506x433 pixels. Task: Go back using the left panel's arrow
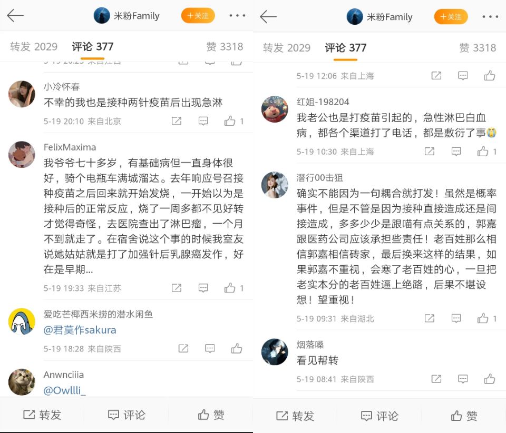pos(15,15)
